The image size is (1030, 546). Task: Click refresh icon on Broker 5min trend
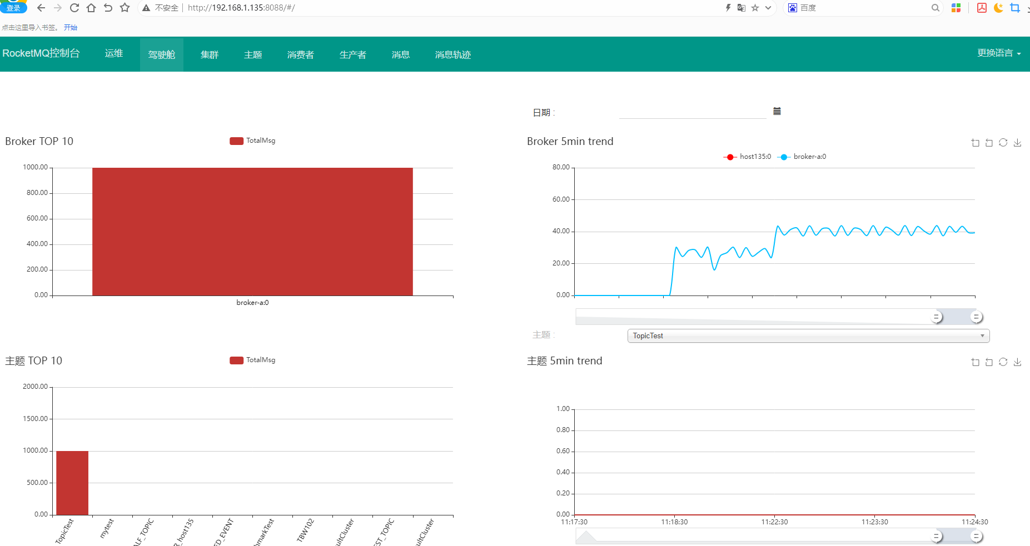point(1003,143)
